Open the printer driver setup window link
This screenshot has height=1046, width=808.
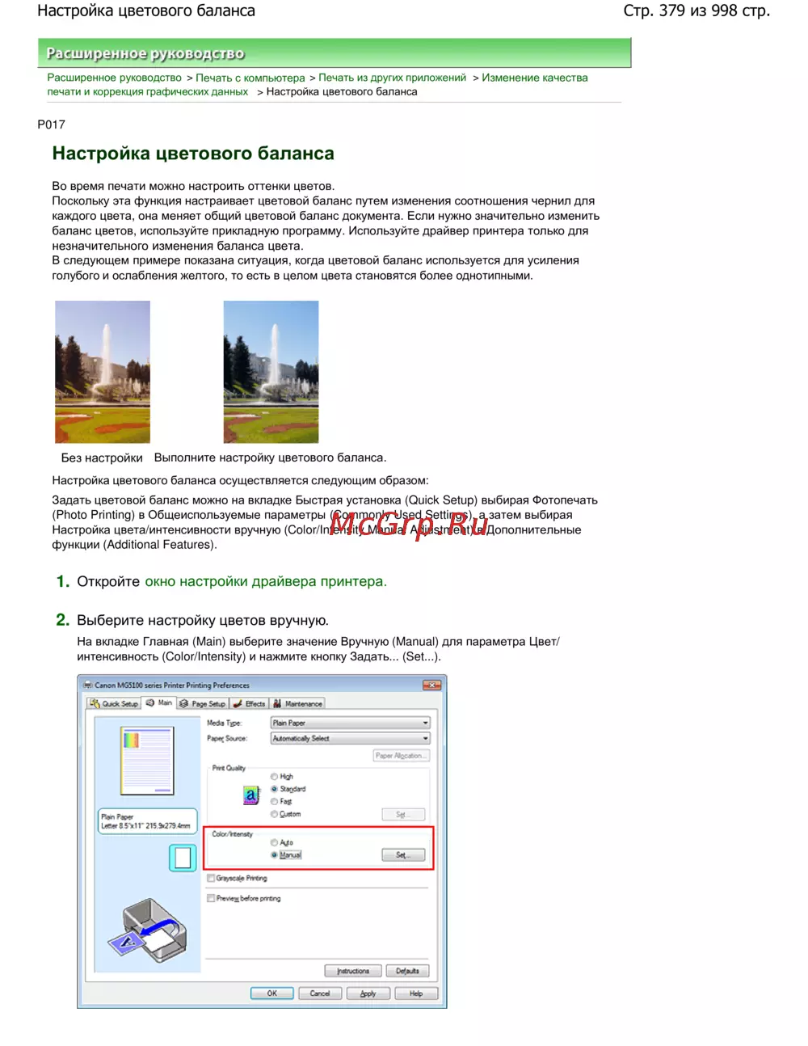point(265,581)
